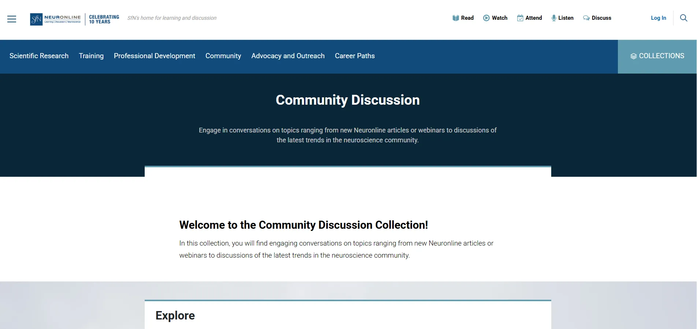
Task: Click the Listen link text
Action: coord(566,18)
